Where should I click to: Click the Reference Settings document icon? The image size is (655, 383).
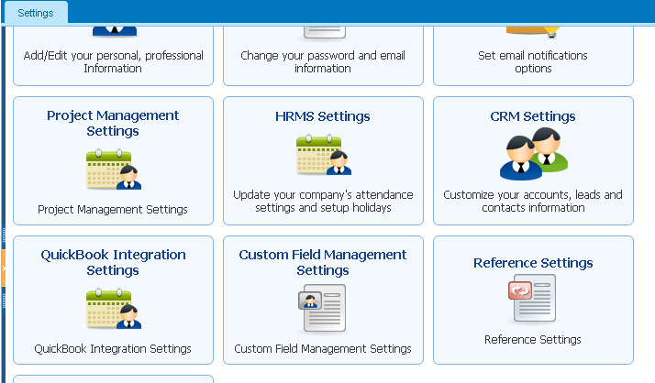pyautogui.click(x=532, y=299)
